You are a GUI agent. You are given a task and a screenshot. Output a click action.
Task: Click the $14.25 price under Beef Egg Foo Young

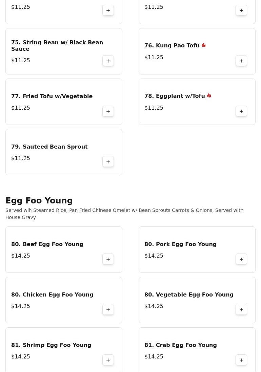(21, 256)
